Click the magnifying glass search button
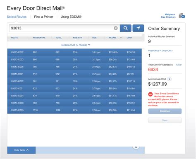This screenshot has height=159, width=196. pyautogui.click(x=125, y=28)
